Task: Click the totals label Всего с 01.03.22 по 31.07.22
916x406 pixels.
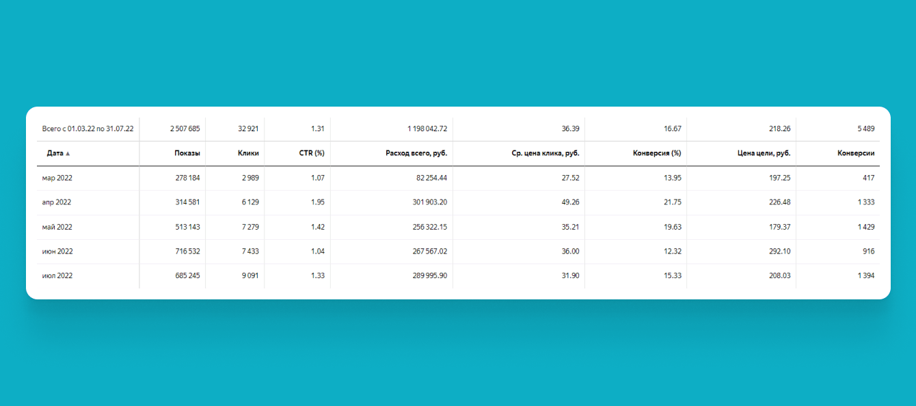Action: 87,128
